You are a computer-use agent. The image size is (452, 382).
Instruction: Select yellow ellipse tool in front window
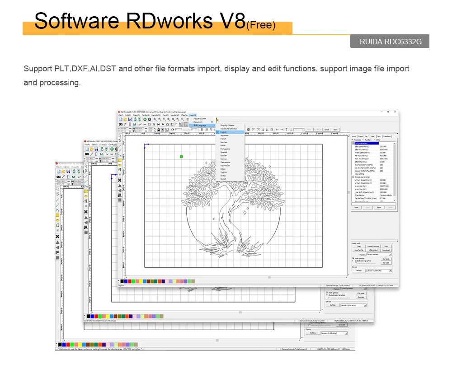coord(120,165)
